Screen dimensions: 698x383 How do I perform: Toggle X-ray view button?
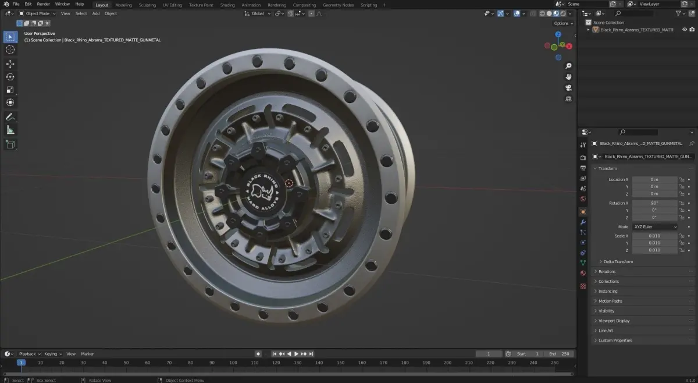coord(533,13)
